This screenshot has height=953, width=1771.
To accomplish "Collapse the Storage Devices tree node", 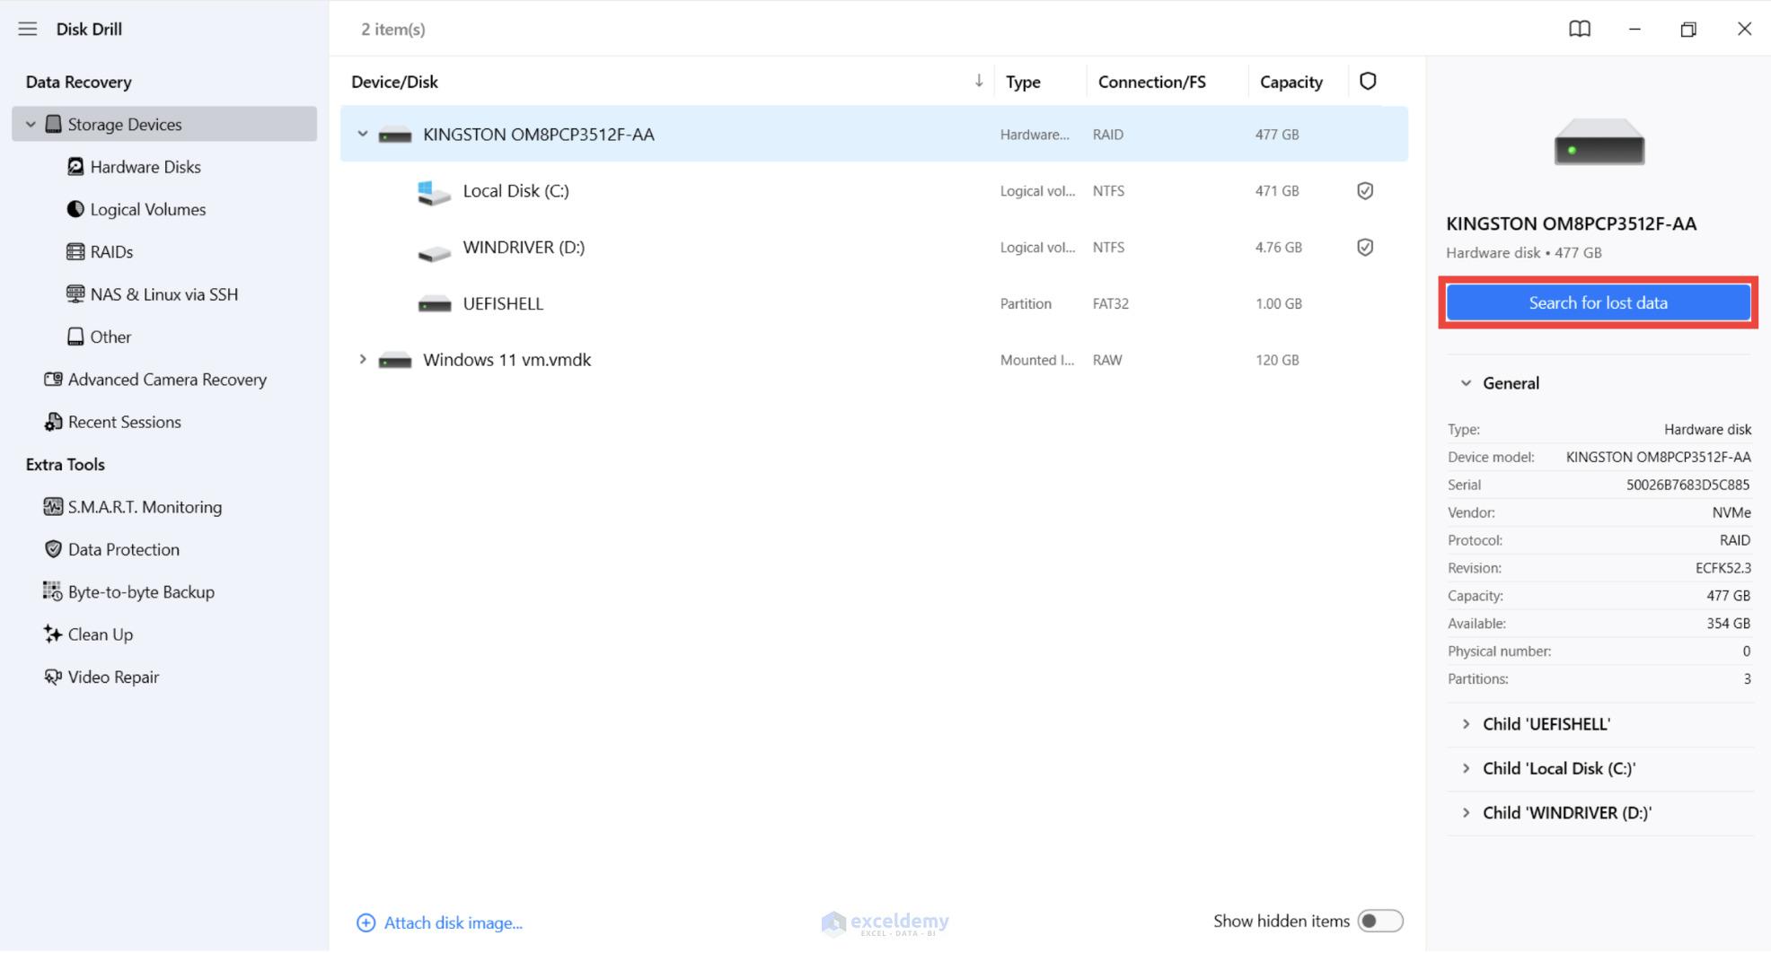I will pyautogui.click(x=31, y=124).
